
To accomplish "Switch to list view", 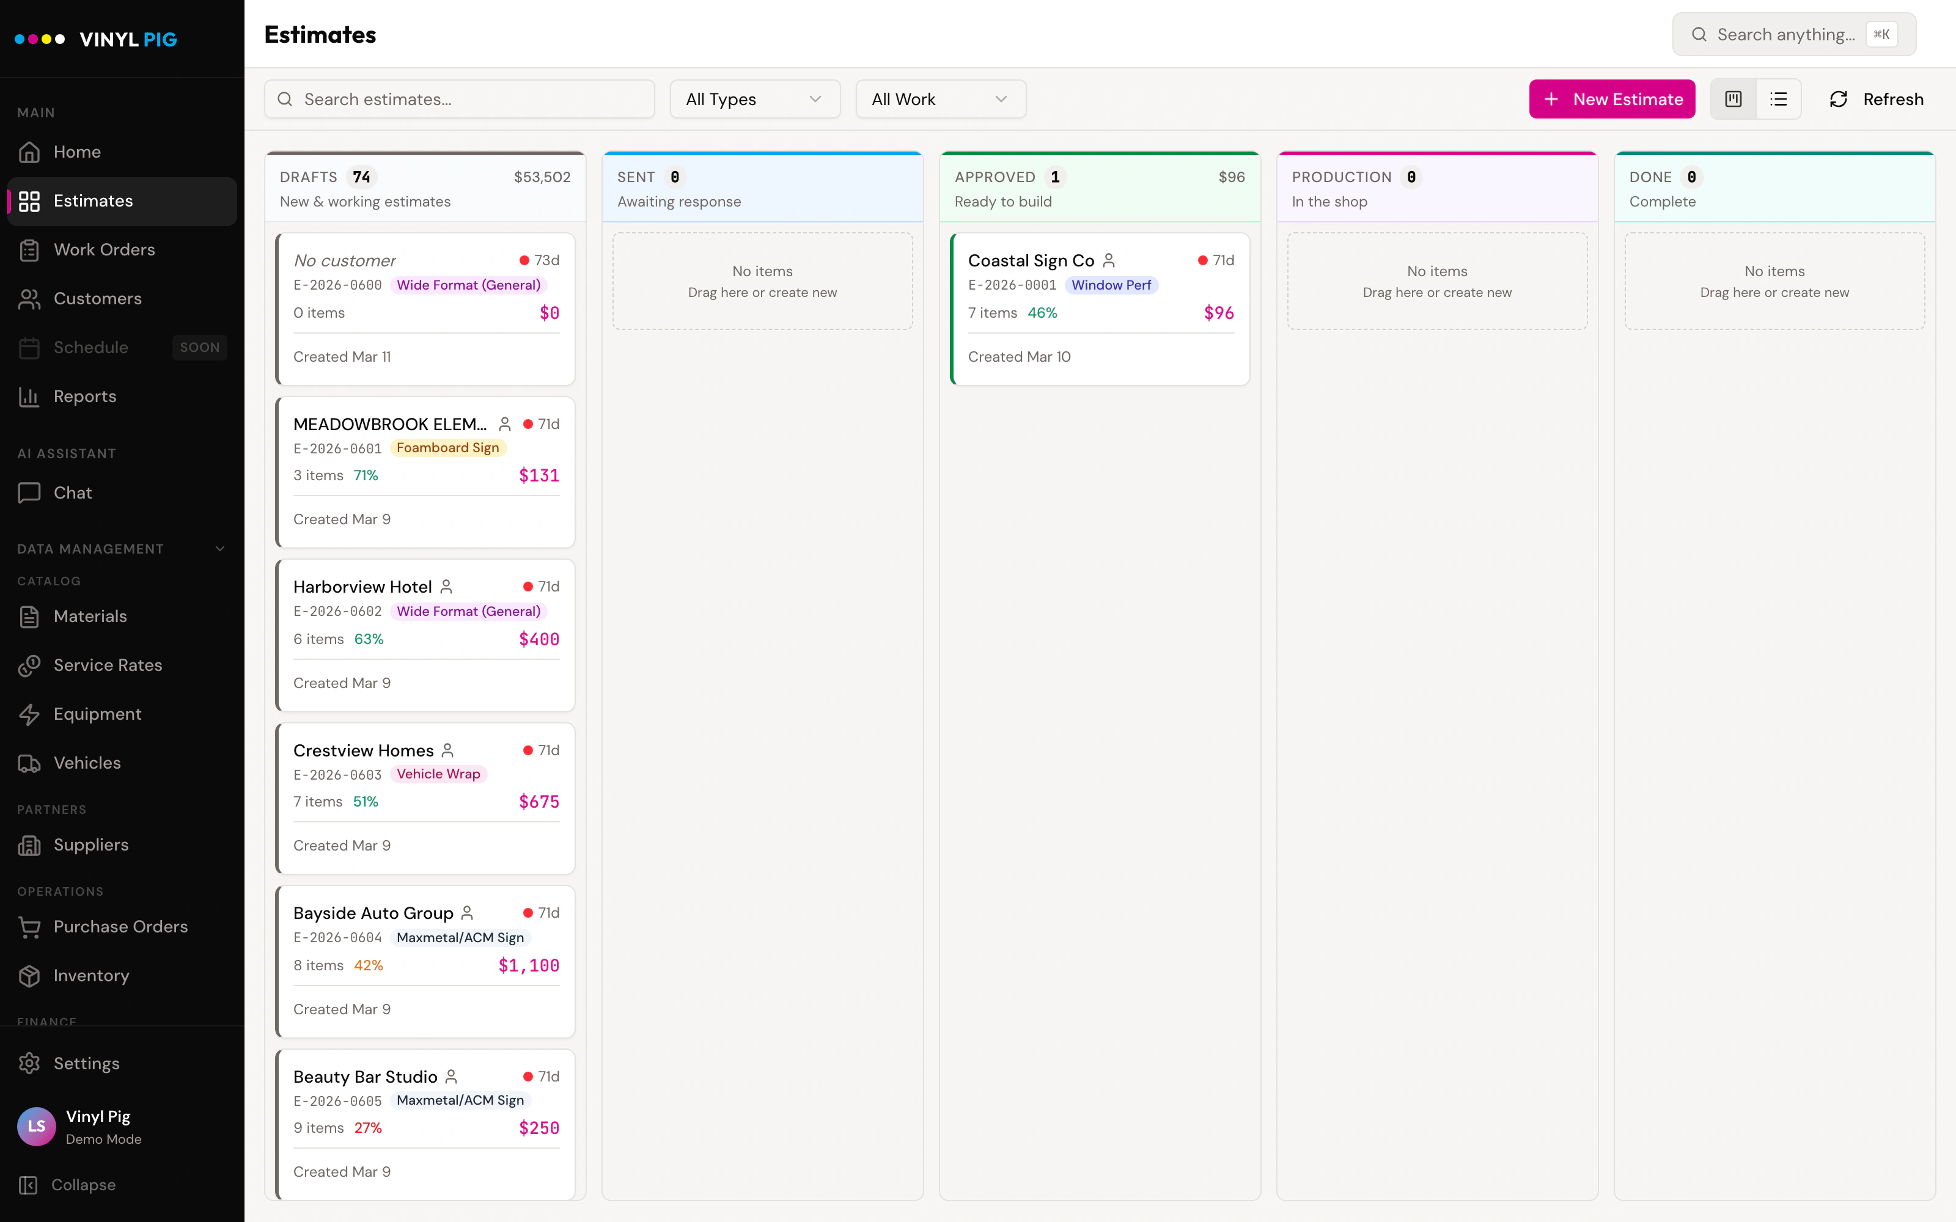I will tap(1778, 100).
